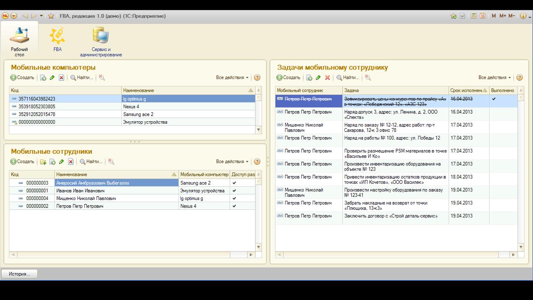Toggle Выполнено checkmark for first Петров task
Image resolution: width=533 pixels, height=300 pixels.
494,99
